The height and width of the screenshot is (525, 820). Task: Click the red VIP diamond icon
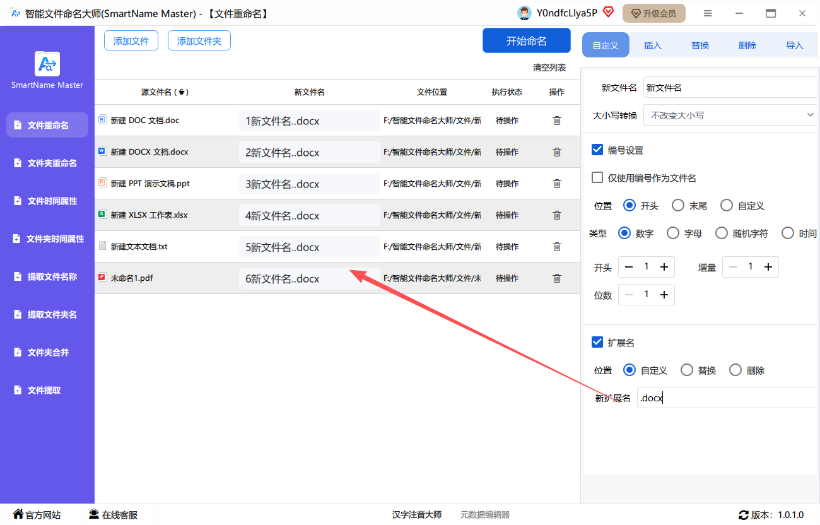pyautogui.click(x=608, y=13)
